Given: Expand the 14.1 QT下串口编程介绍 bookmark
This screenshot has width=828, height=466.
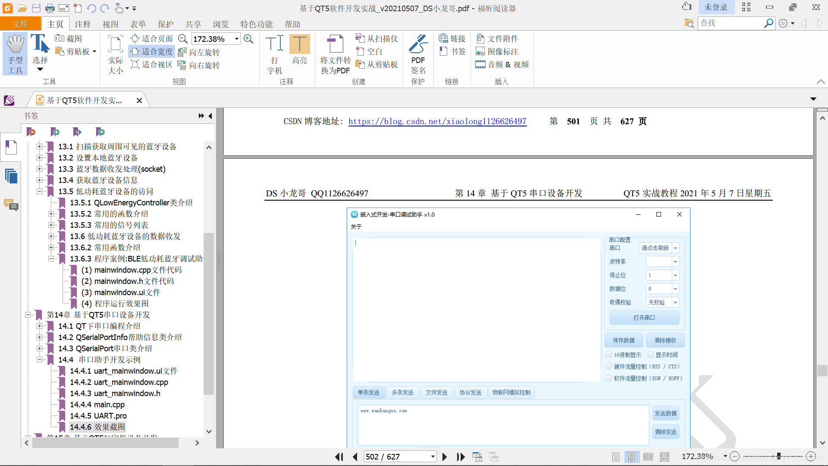Looking at the screenshot, I should click(40, 326).
